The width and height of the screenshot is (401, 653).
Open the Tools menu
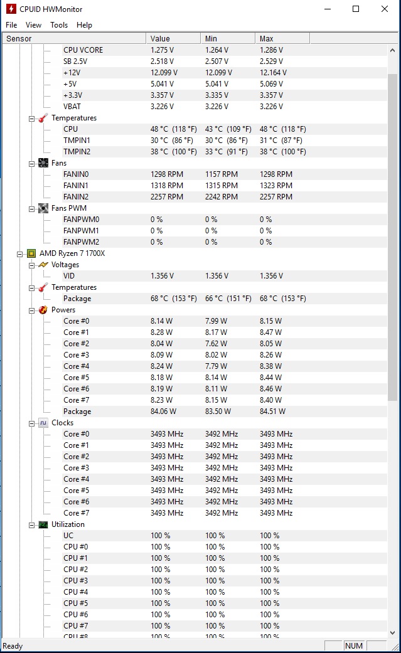pyautogui.click(x=59, y=25)
